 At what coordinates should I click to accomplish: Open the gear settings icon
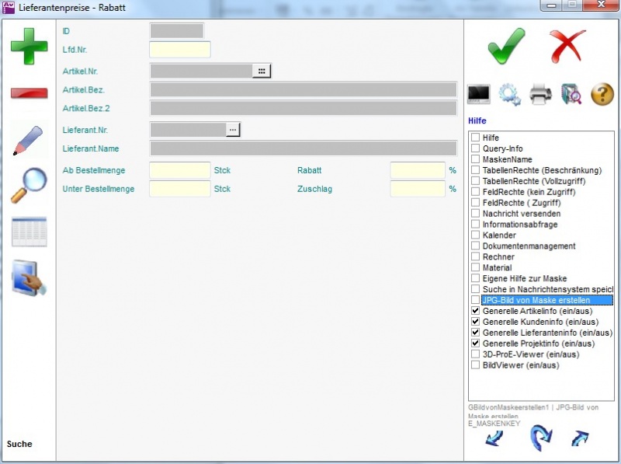509,95
